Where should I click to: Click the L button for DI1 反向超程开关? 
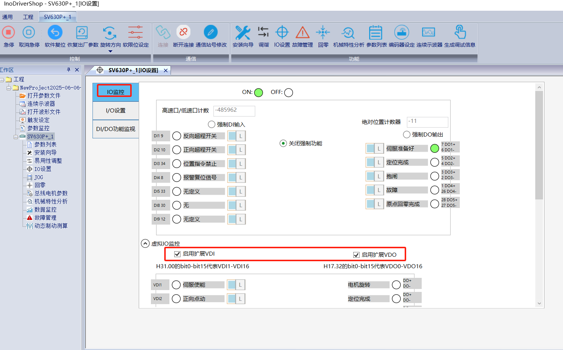click(x=240, y=136)
